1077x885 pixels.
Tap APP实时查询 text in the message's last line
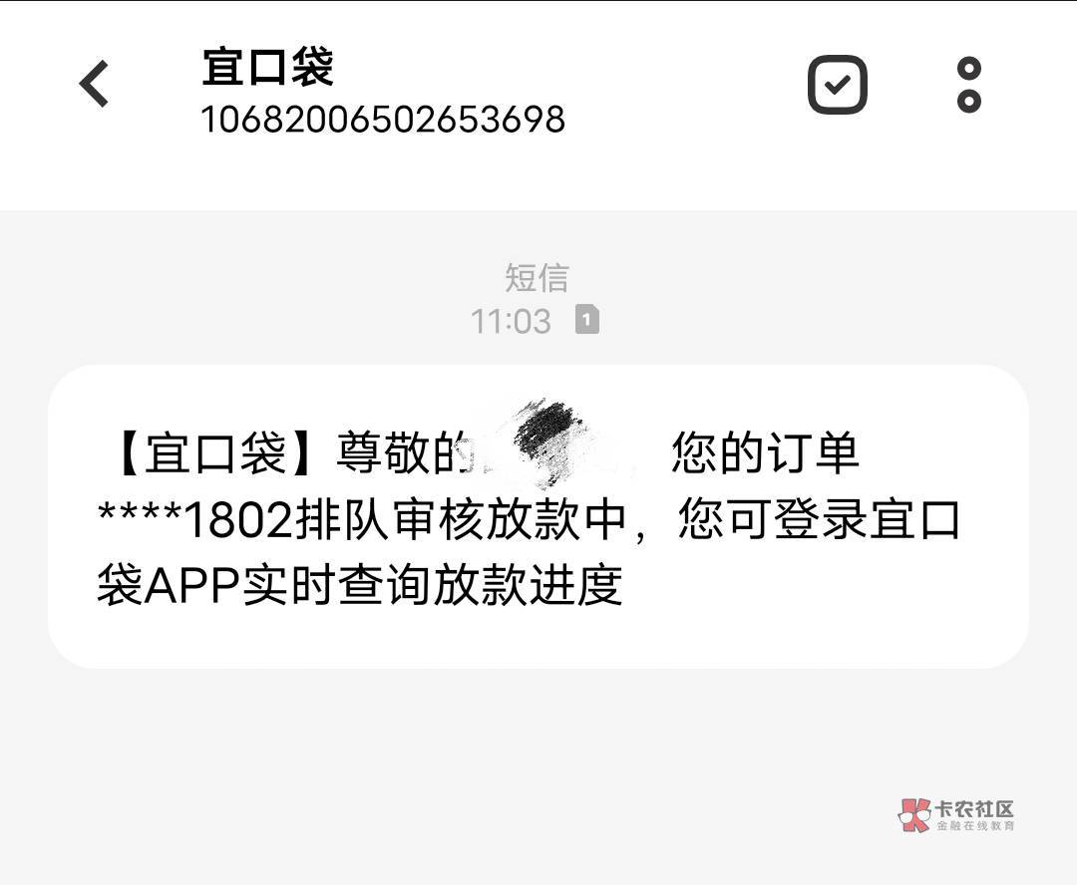[289, 586]
